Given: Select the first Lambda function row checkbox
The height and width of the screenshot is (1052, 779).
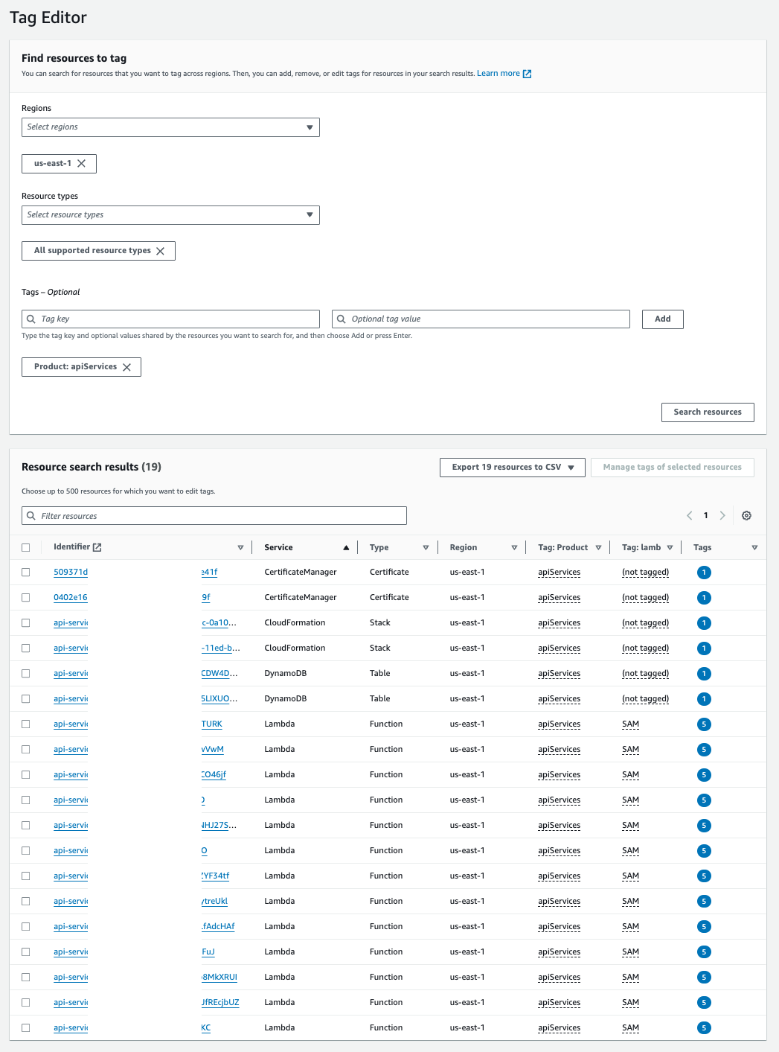Looking at the screenshot, I should (x=26, y=724).
